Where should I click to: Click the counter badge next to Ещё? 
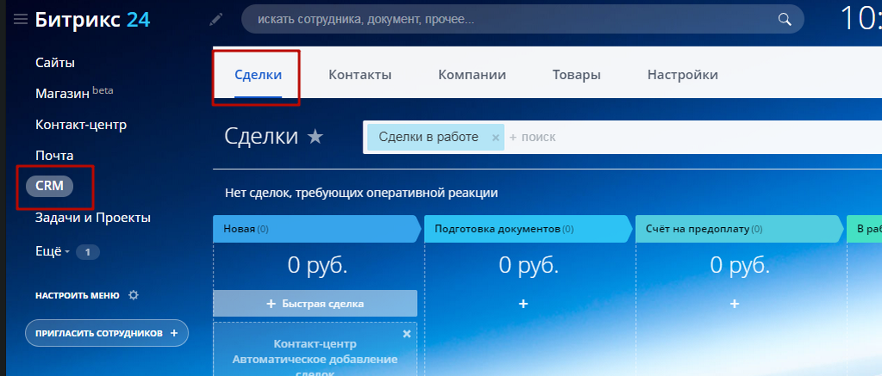pyautogui.click(x=87, y=252)
